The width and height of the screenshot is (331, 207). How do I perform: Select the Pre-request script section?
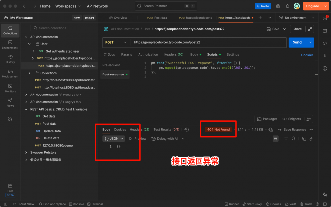pos(111,65)
